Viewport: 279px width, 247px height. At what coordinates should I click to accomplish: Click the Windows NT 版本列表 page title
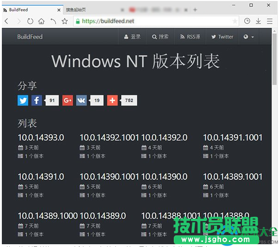click(x=136, y=61)
